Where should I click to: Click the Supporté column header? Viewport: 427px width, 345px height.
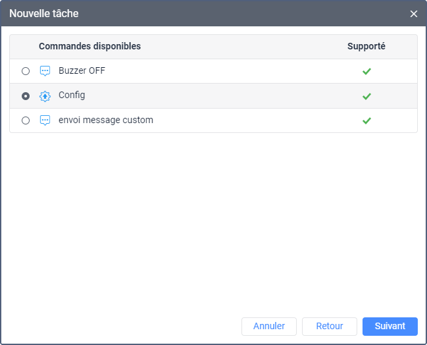tap(366, 46)
